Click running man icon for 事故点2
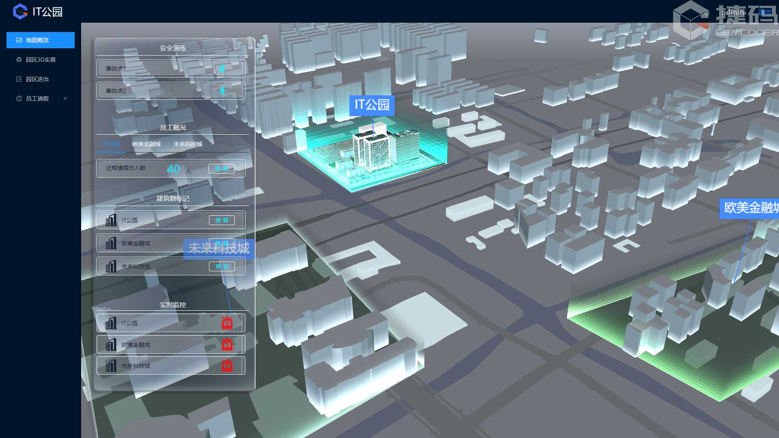 [x=222, y=91]
